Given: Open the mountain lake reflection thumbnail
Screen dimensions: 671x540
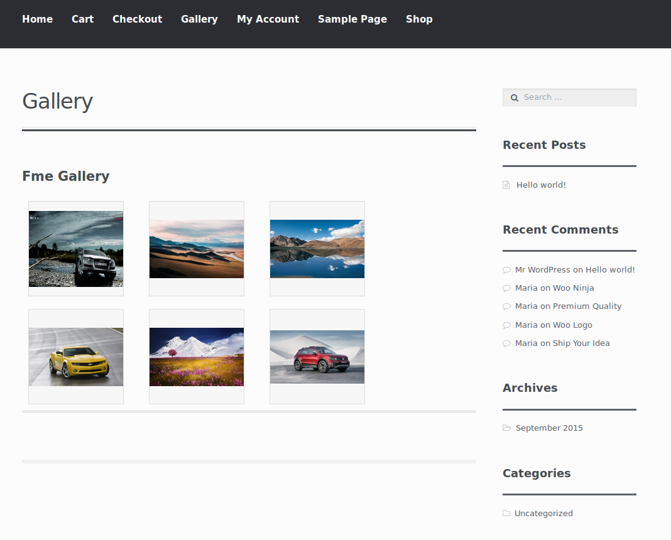Looking at the screenshot, I should click(x=317, y=249).
